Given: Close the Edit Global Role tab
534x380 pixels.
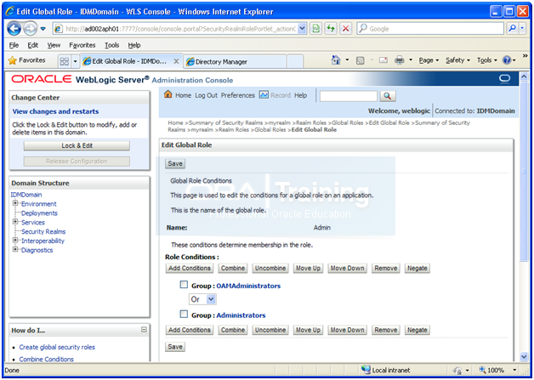Looking at the screenshot, I should (x=176, y=61).
